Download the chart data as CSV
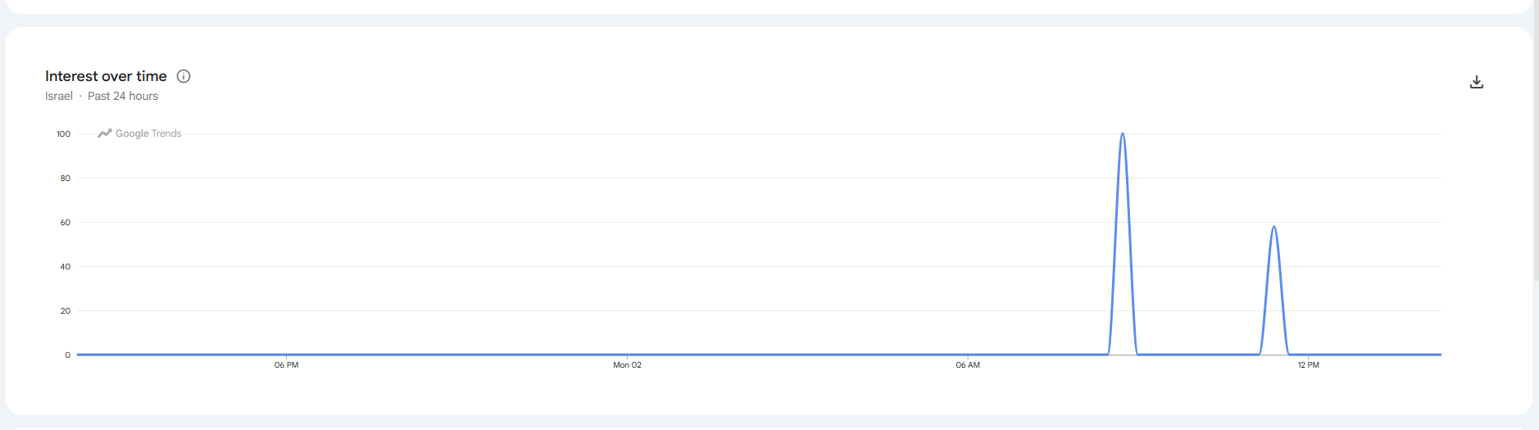This screenshot has height=430, width=1539. point(1477,82)
